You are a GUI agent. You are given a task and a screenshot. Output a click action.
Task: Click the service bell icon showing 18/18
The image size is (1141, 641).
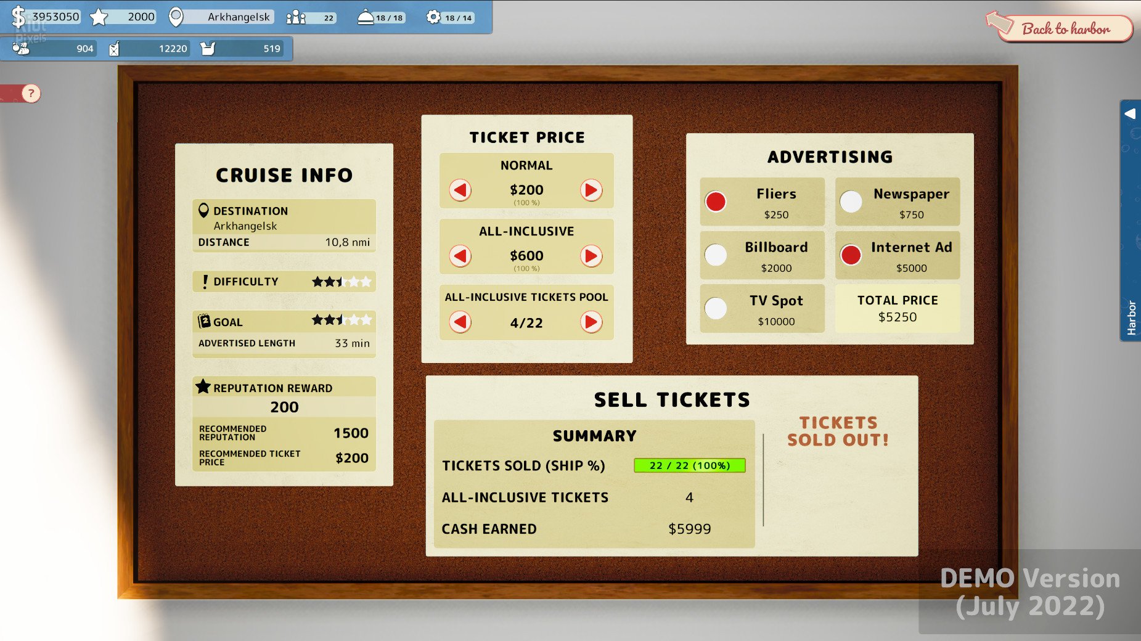pos(366,17)
